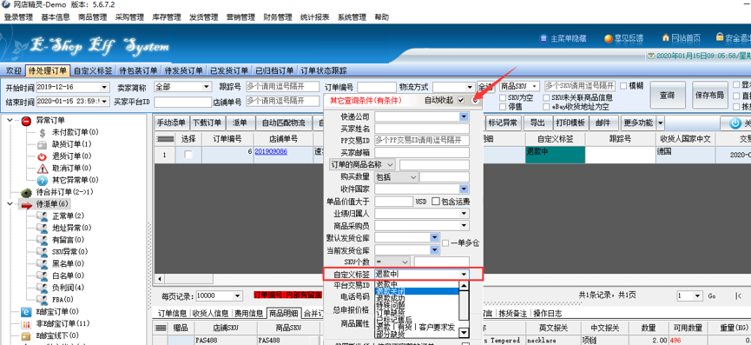Screen dimensions: 751x345
Task: Click the 查询 button
Action: click(x=667, y=95)
